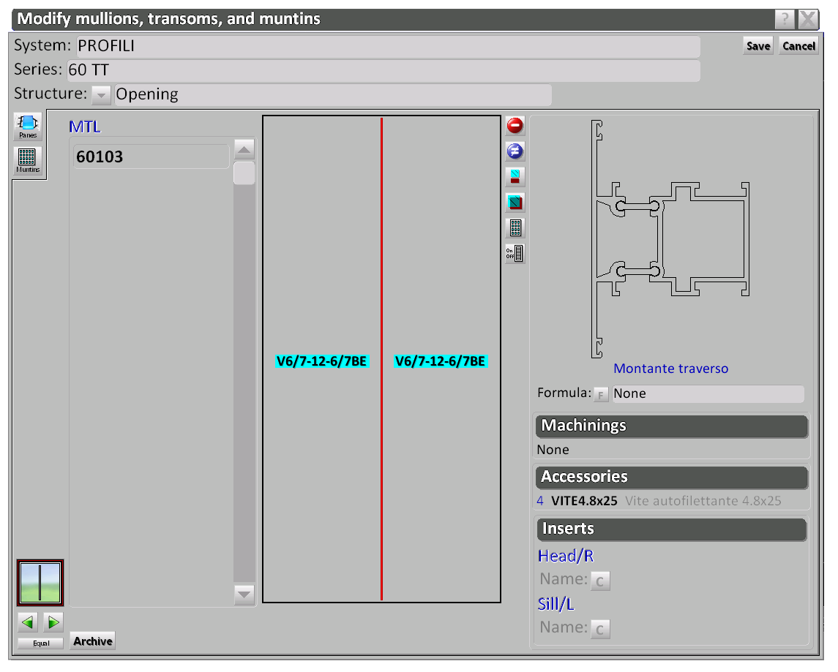Click the Series 60 TT field
The image size is (838, 672).
384,70
